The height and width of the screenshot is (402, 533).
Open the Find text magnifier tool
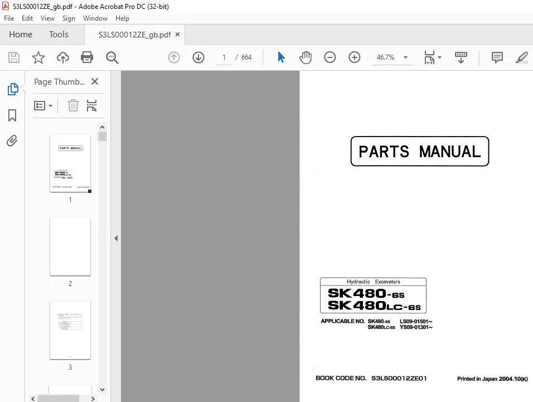click(112, 58)
